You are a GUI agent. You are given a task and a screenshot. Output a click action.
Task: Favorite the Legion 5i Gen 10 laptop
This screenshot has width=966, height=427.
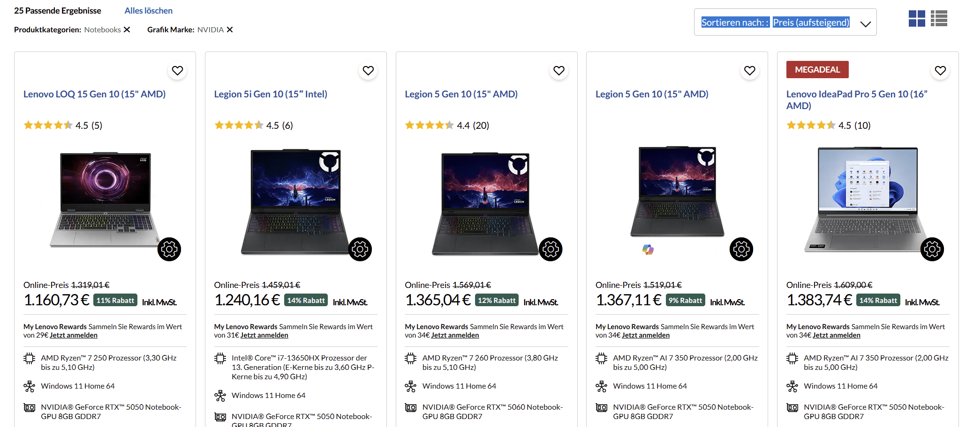368,71
